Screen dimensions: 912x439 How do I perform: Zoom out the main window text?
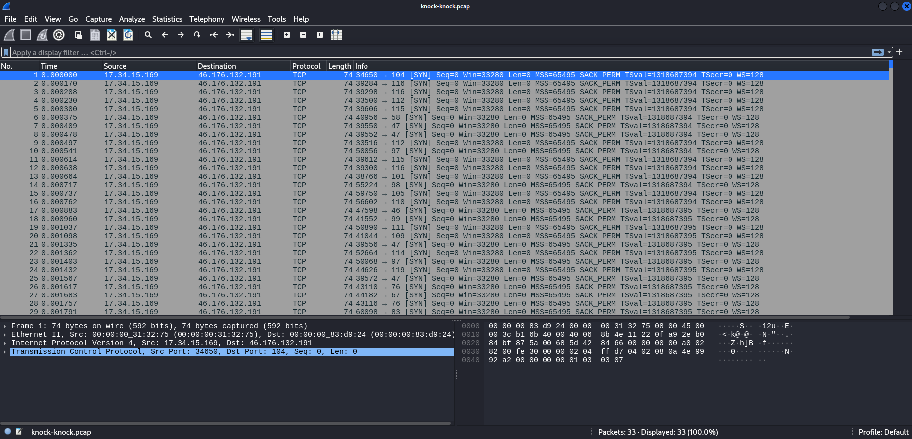pyautogui.click(x=303, y=35)
